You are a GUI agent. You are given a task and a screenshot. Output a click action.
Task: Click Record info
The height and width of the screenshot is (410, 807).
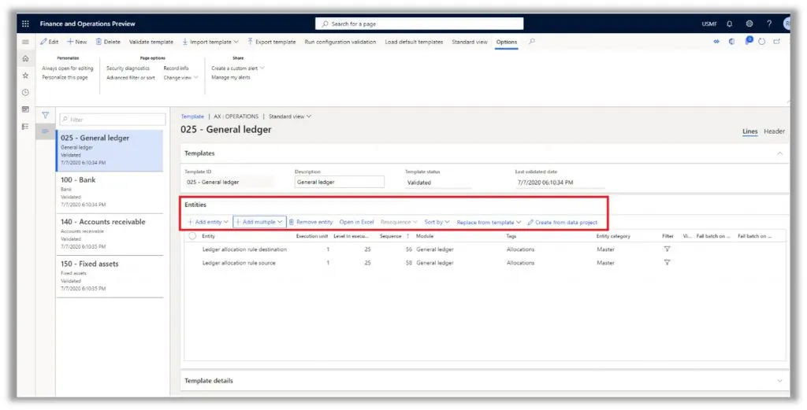click(176, 68)
